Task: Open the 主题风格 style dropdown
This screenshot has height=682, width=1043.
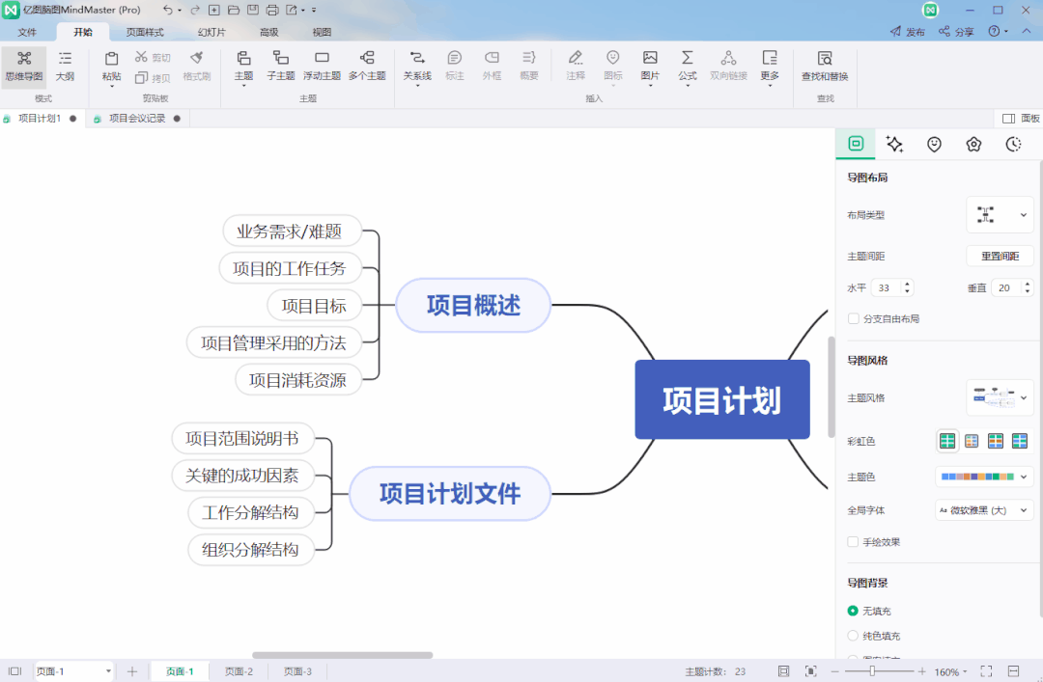Action: tap(1000, 397)
